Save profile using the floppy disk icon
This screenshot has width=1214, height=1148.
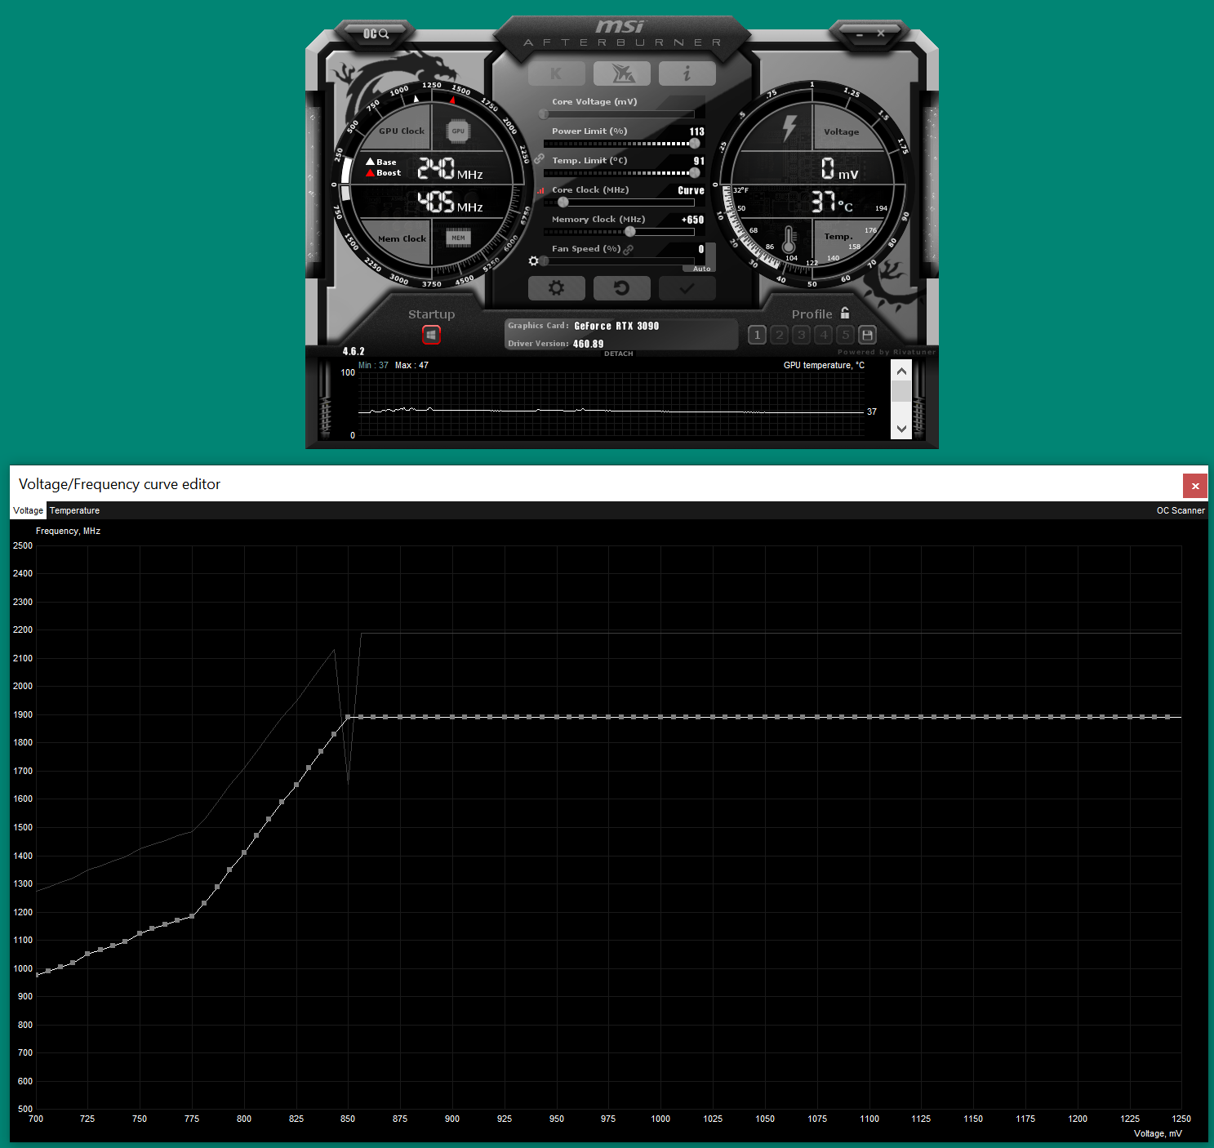867,335
